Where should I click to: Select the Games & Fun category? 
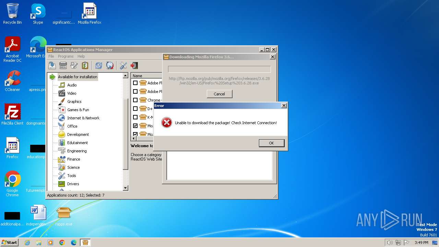[x=78, y=110]
